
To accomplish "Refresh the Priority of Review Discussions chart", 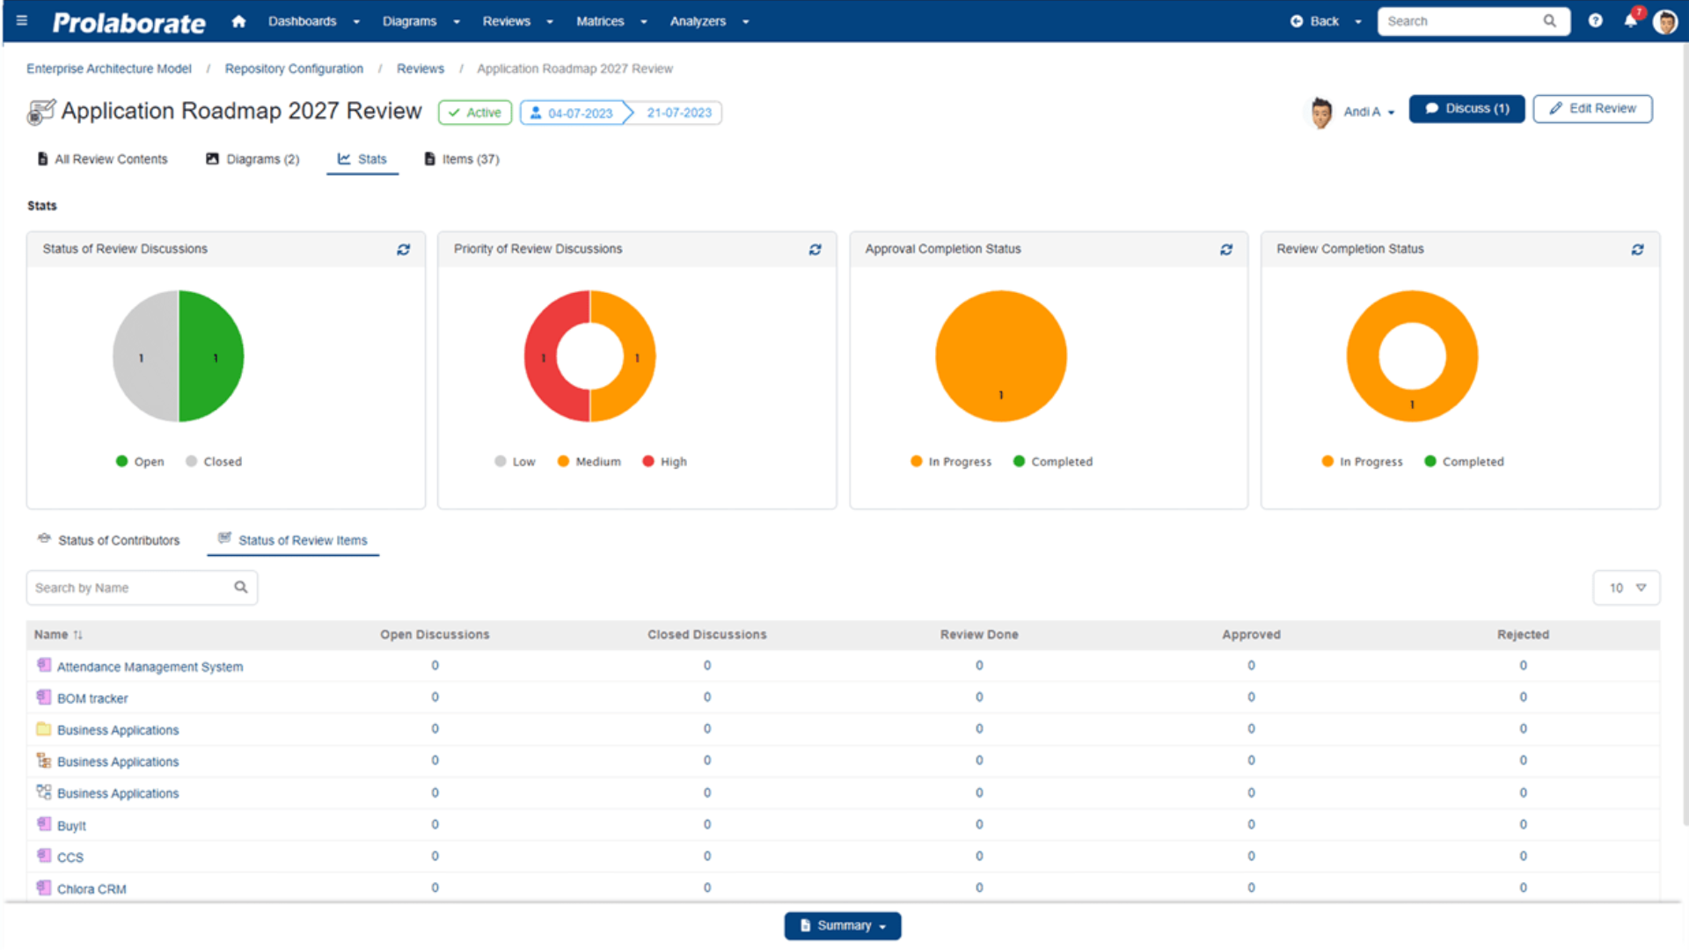I will pyautogui.click(x=815, y=250).
